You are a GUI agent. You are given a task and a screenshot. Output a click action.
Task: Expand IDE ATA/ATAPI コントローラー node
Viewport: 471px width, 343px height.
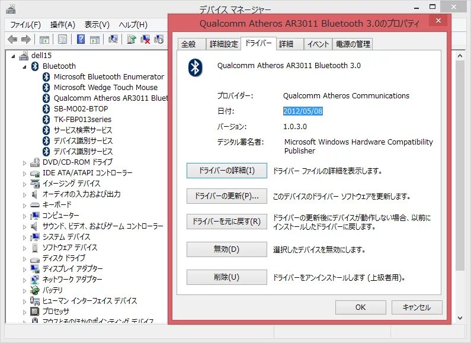(x=25, y=174)
